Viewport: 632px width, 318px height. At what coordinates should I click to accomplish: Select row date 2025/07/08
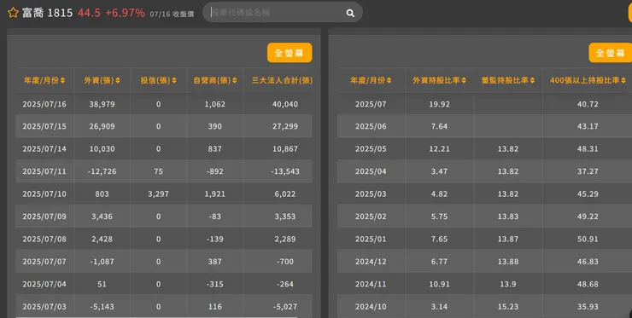click(x=44, y=239)
